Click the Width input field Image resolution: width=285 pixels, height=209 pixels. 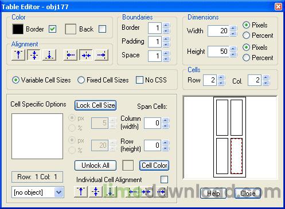point(218,31)
